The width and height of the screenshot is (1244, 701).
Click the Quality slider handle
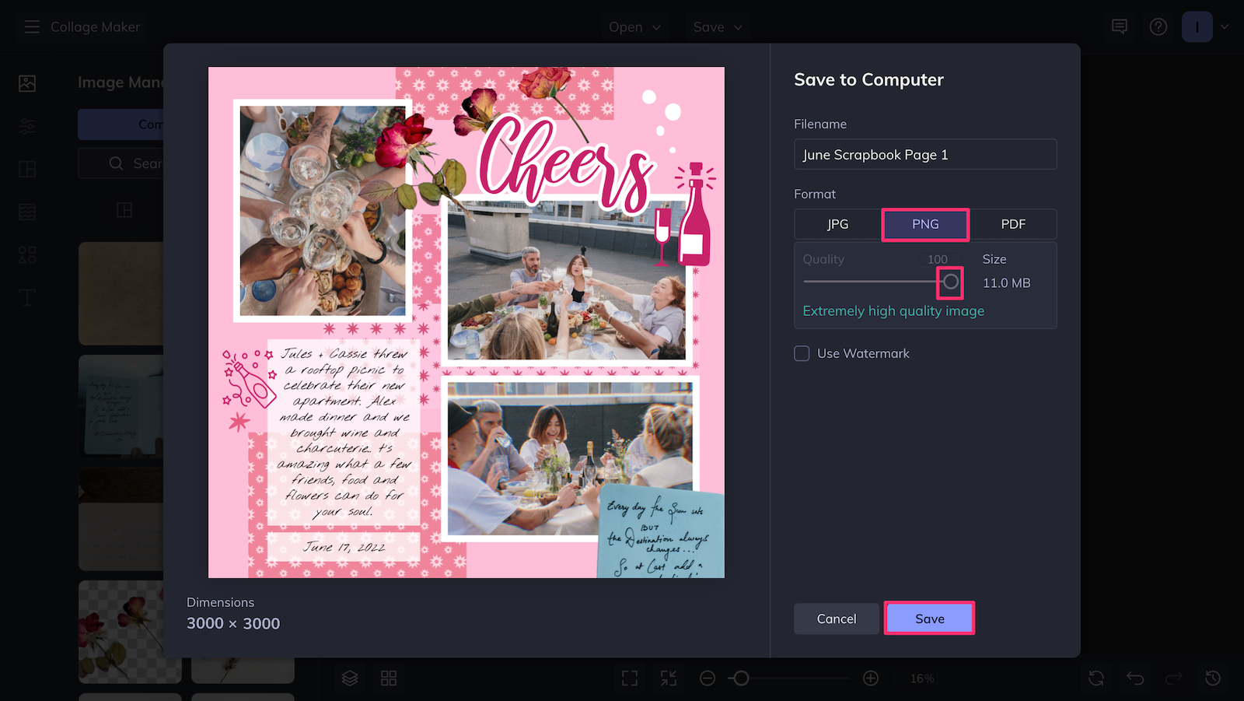tap(949, 282)
